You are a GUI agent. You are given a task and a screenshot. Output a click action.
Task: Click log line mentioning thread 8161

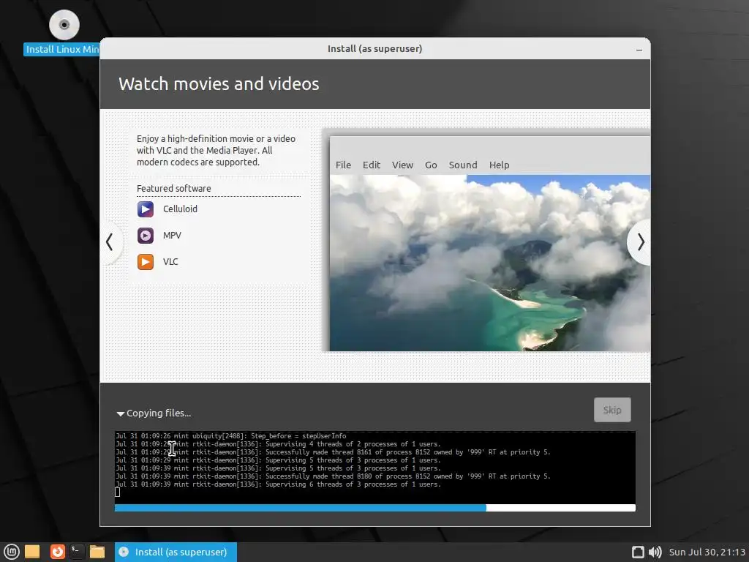coord(333,452)
